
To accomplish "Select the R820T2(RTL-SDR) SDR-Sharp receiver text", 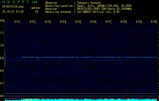I will 104,9.
